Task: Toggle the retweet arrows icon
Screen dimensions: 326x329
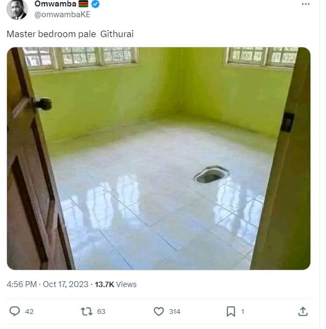Action: click(x=86, y=311)
